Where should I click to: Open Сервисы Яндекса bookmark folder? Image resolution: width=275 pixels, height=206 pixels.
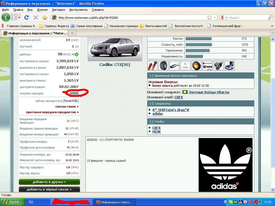(x=54, y=26)
